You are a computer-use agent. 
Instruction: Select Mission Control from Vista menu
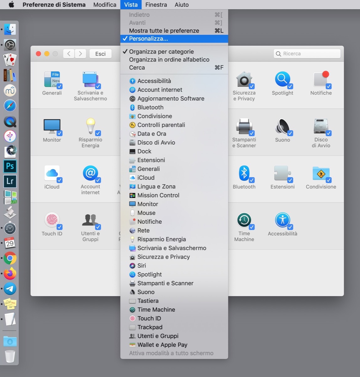pyautogui.click(x=158, y=195)
